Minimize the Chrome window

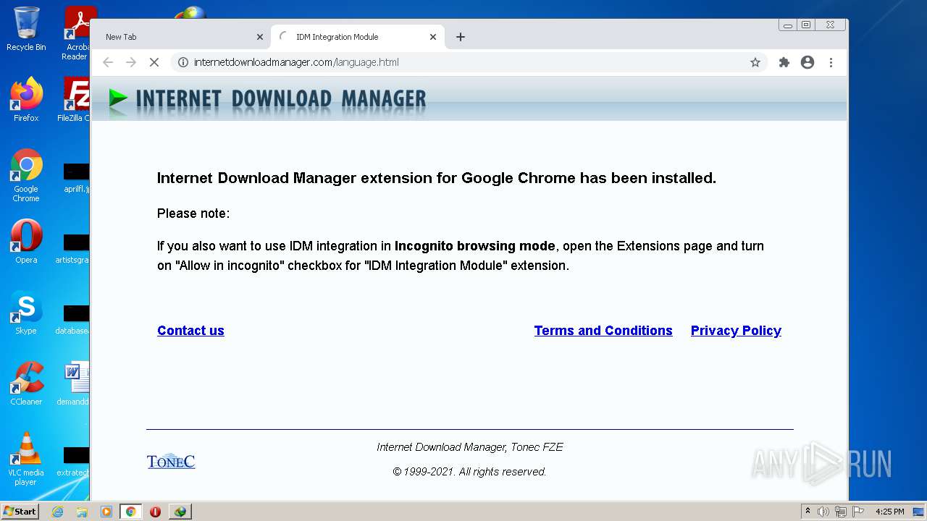[x=788, y=25]
